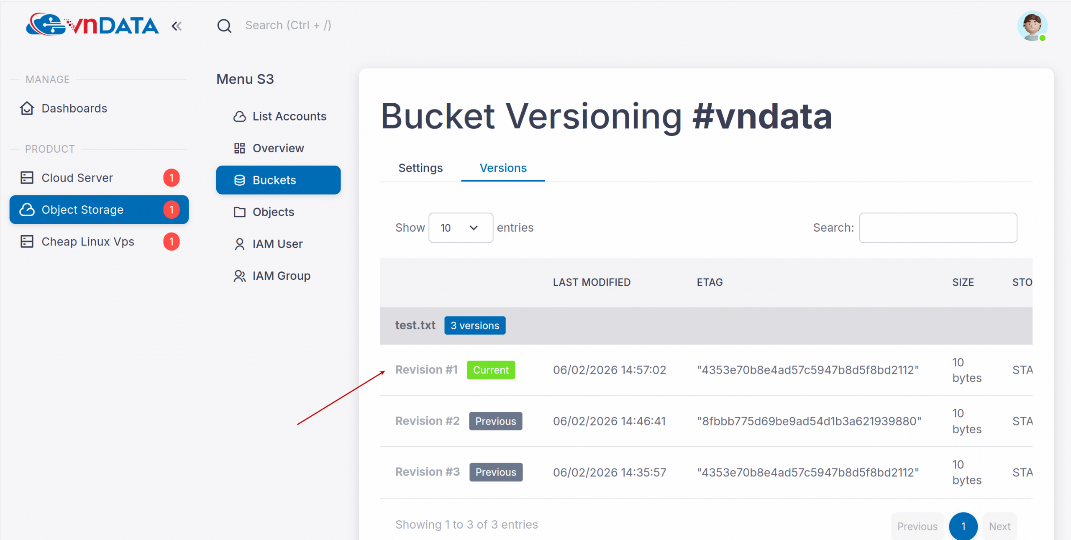This screenshot has width=1071, height=540.
Task: Collapse test.txt 3 versions group row
Action: click(450, 325)
